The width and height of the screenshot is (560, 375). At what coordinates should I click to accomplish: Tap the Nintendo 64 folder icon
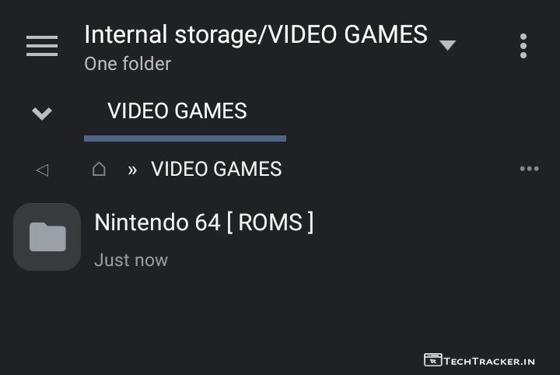click(x=47, y=237)
